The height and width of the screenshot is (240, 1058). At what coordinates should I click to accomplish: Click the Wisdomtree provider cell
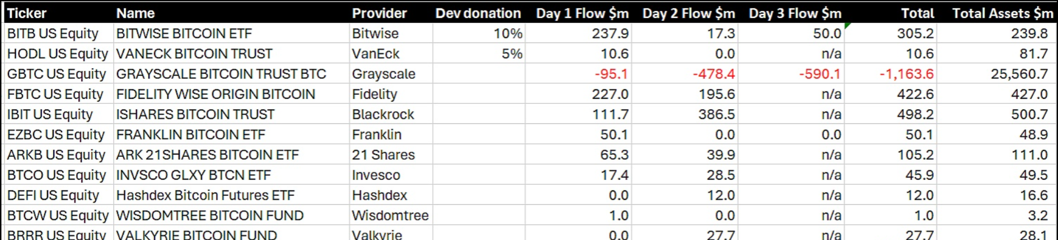pos(390,215)
